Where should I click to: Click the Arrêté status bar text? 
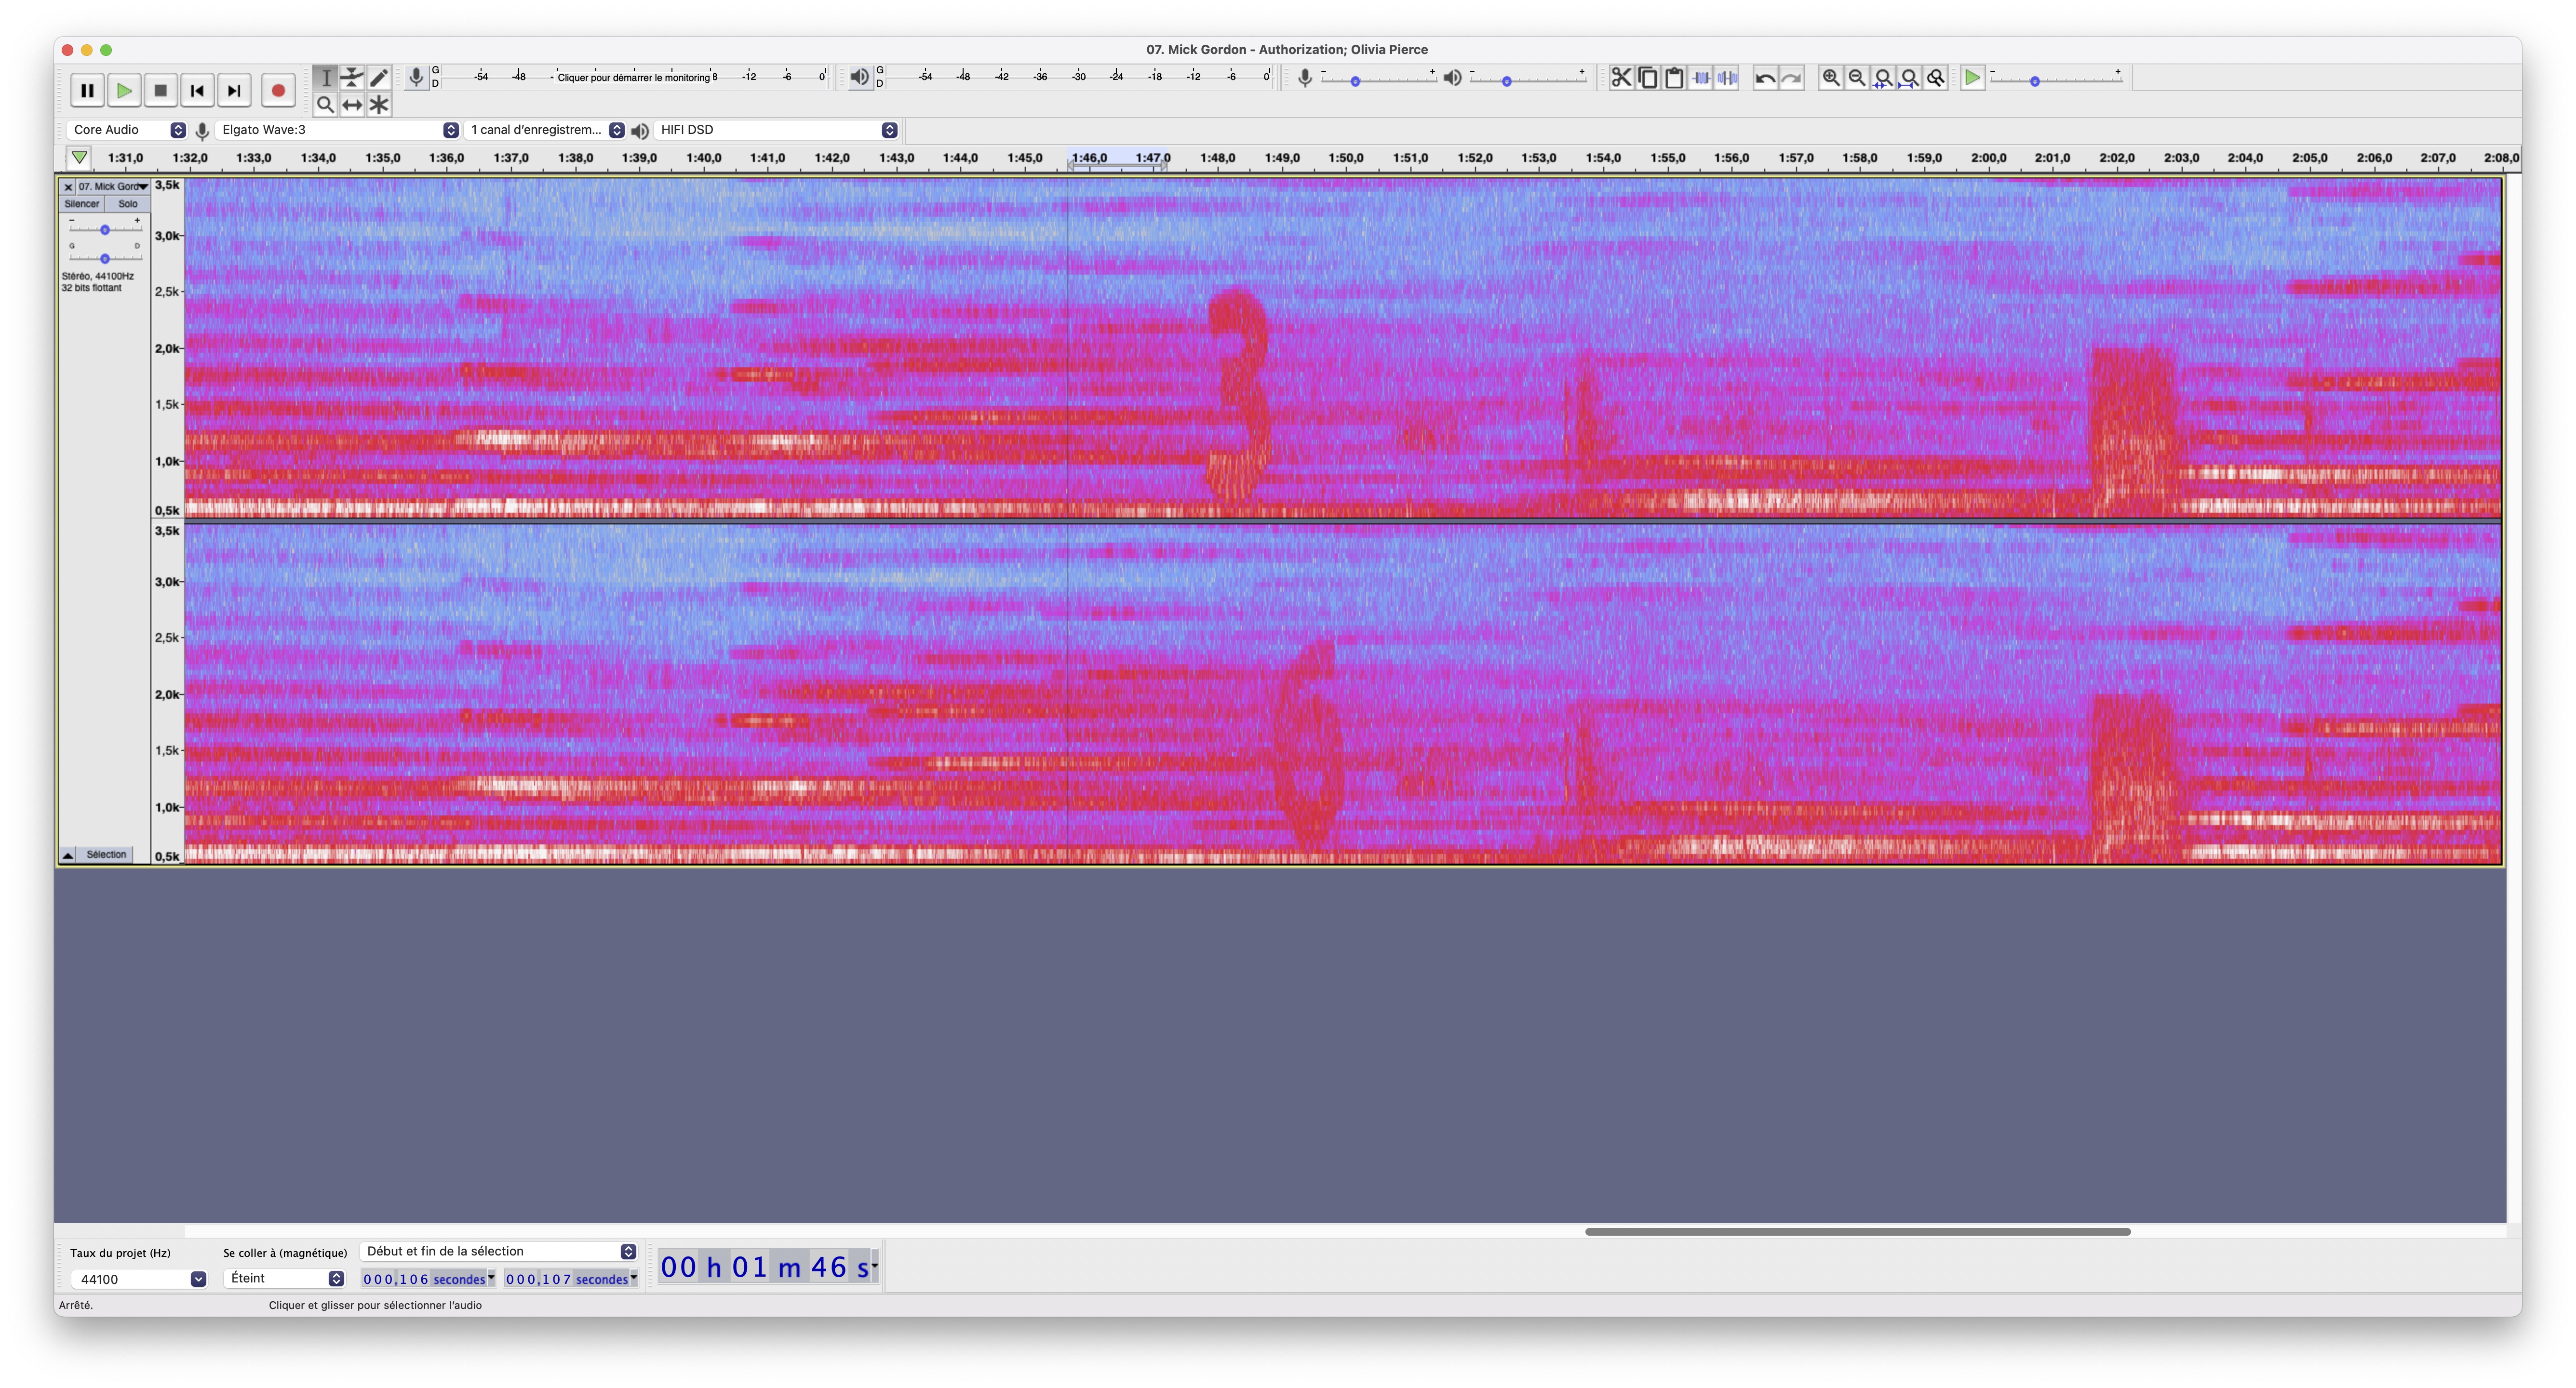click(75, 1305)
